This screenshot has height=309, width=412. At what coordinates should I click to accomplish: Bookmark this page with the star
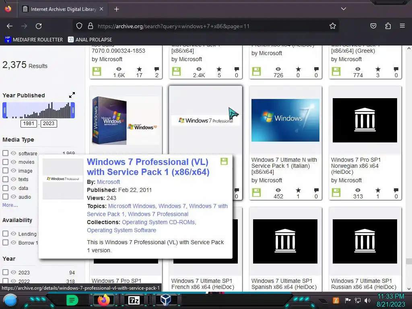tap(333, 26)
